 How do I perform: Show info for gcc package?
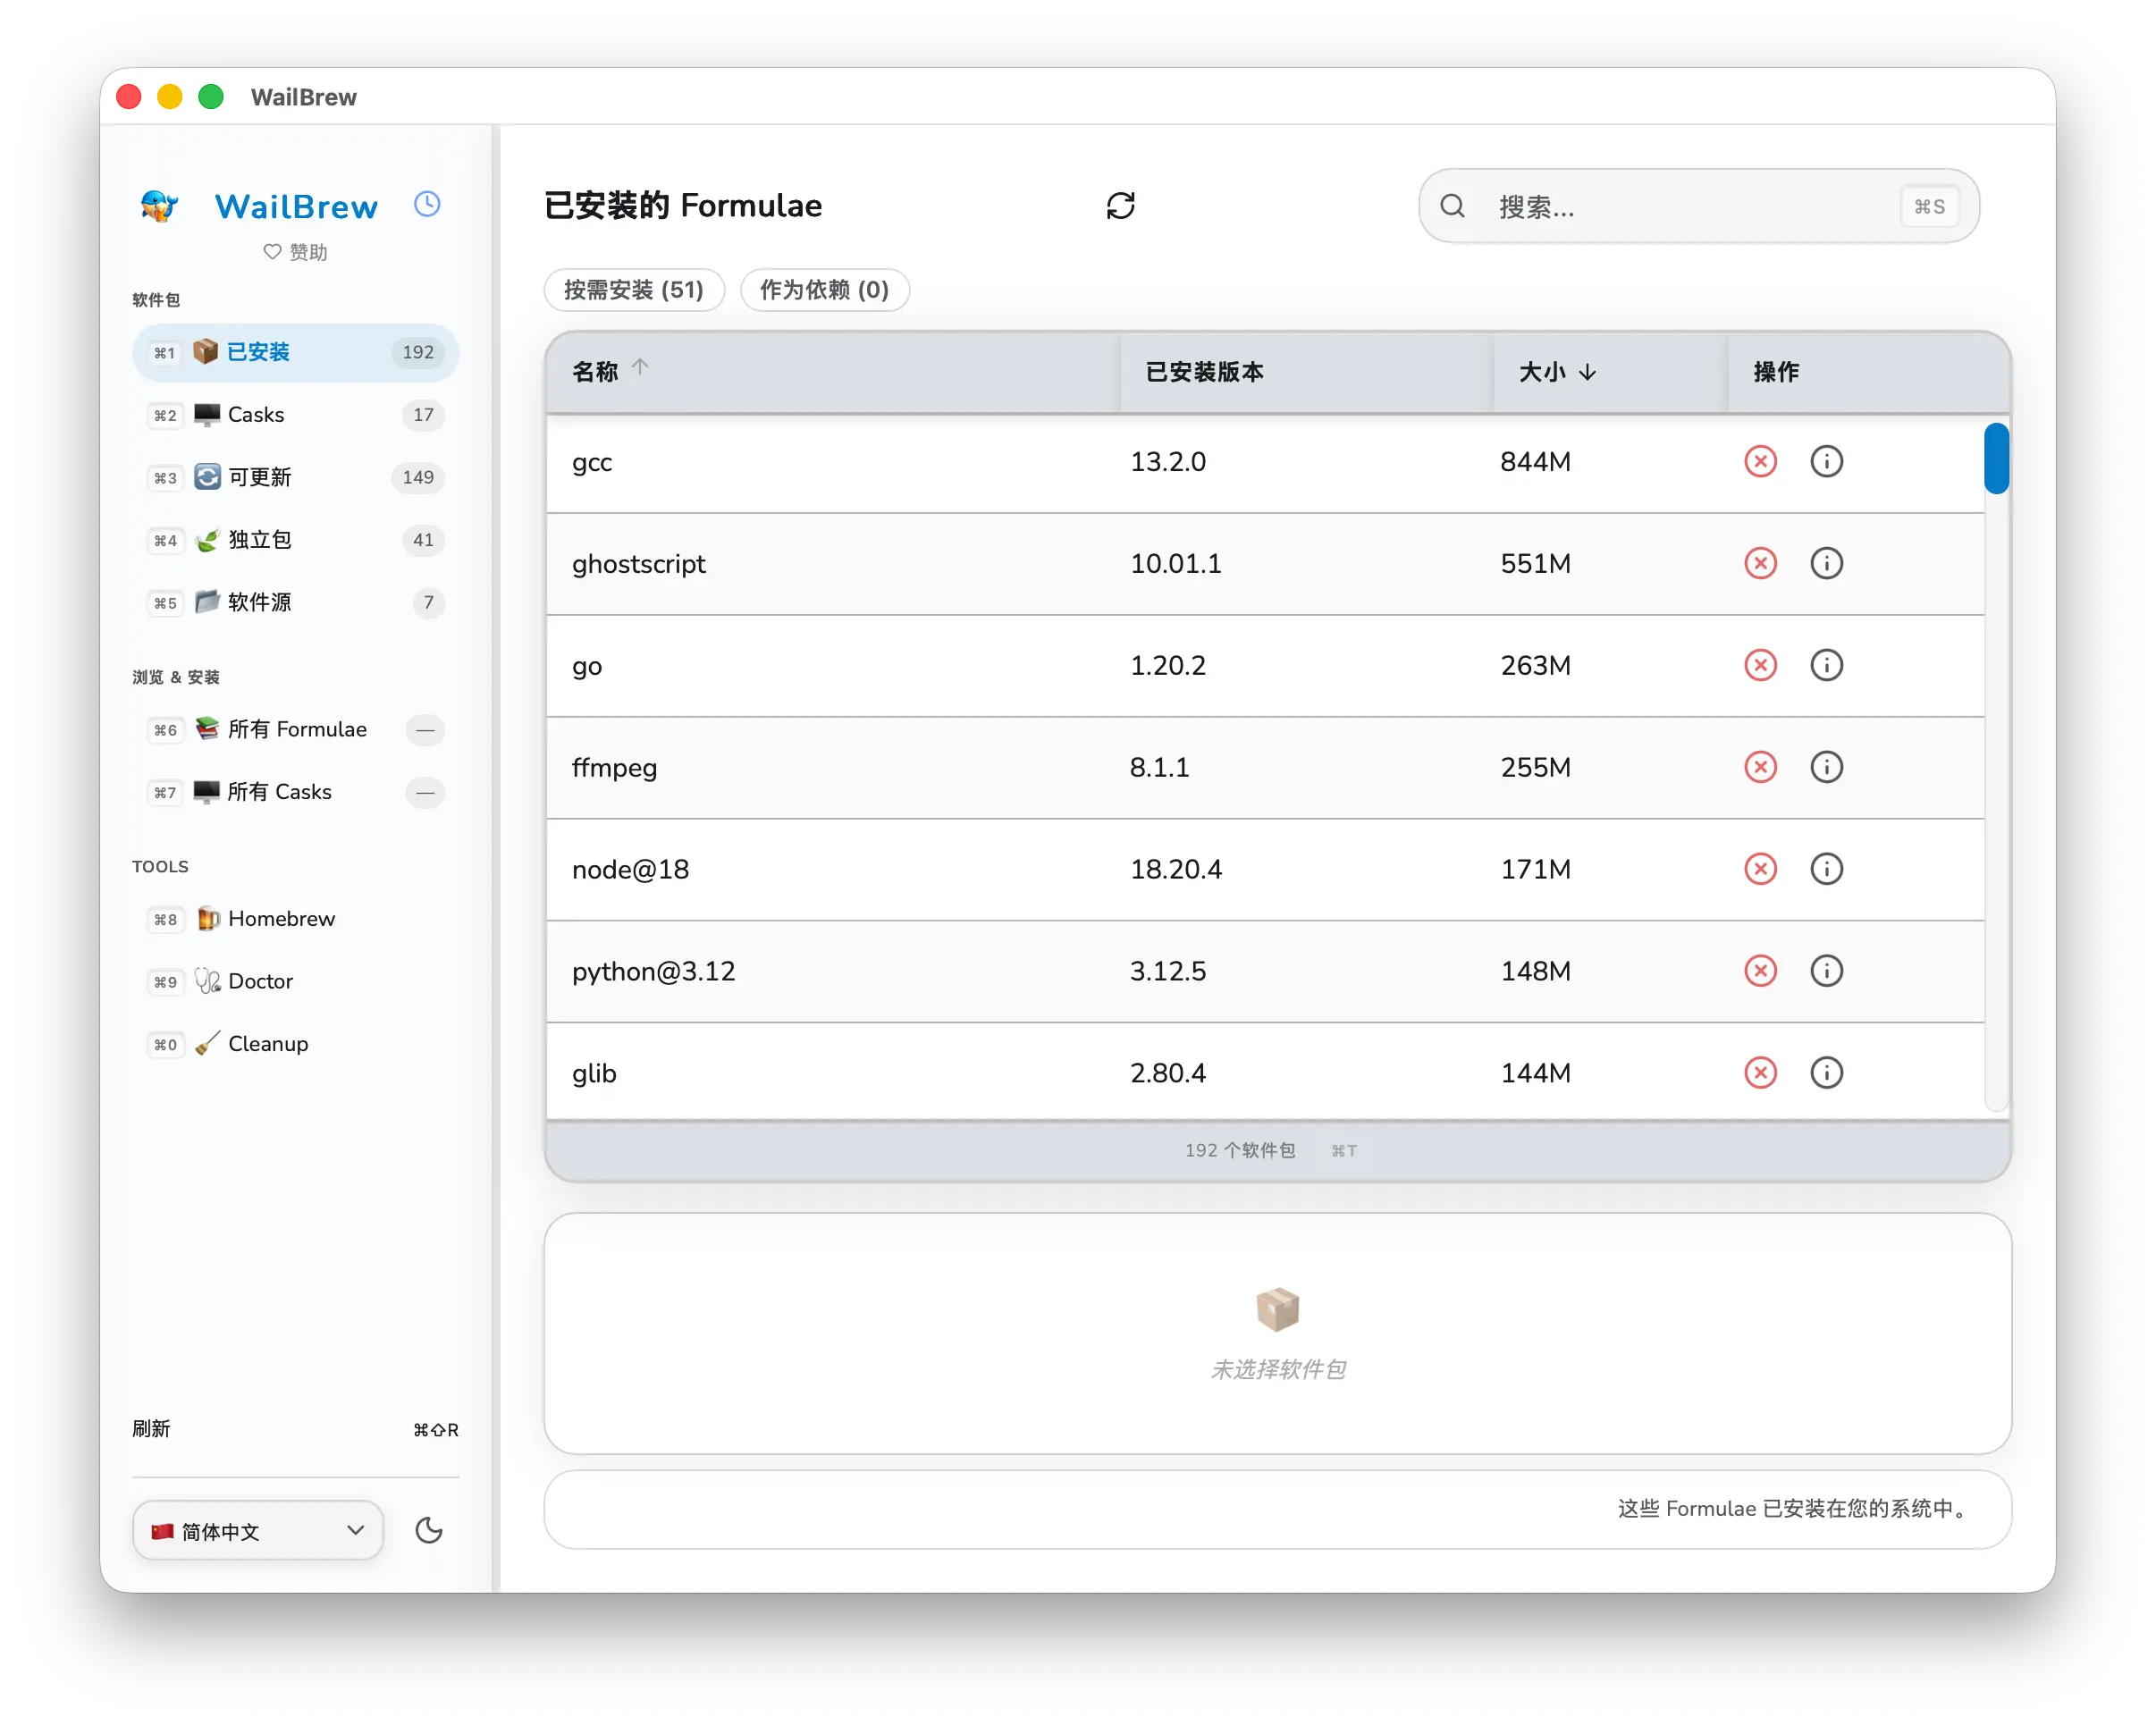[1826, 462]
